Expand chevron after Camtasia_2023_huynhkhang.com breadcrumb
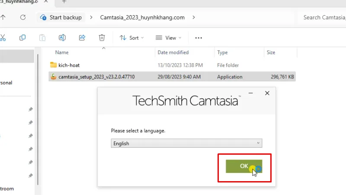Screen dimensions: 346x195 (193, 18)
